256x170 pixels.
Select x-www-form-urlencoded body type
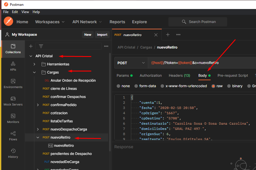pos(162,86)
